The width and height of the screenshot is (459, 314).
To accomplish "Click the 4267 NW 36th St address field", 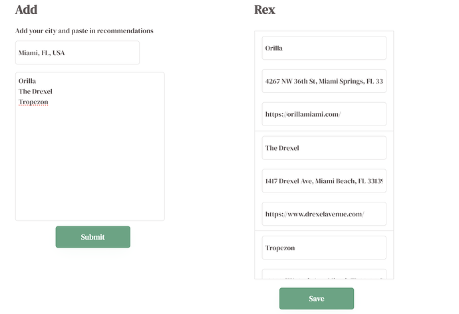I will pos(325,81).
